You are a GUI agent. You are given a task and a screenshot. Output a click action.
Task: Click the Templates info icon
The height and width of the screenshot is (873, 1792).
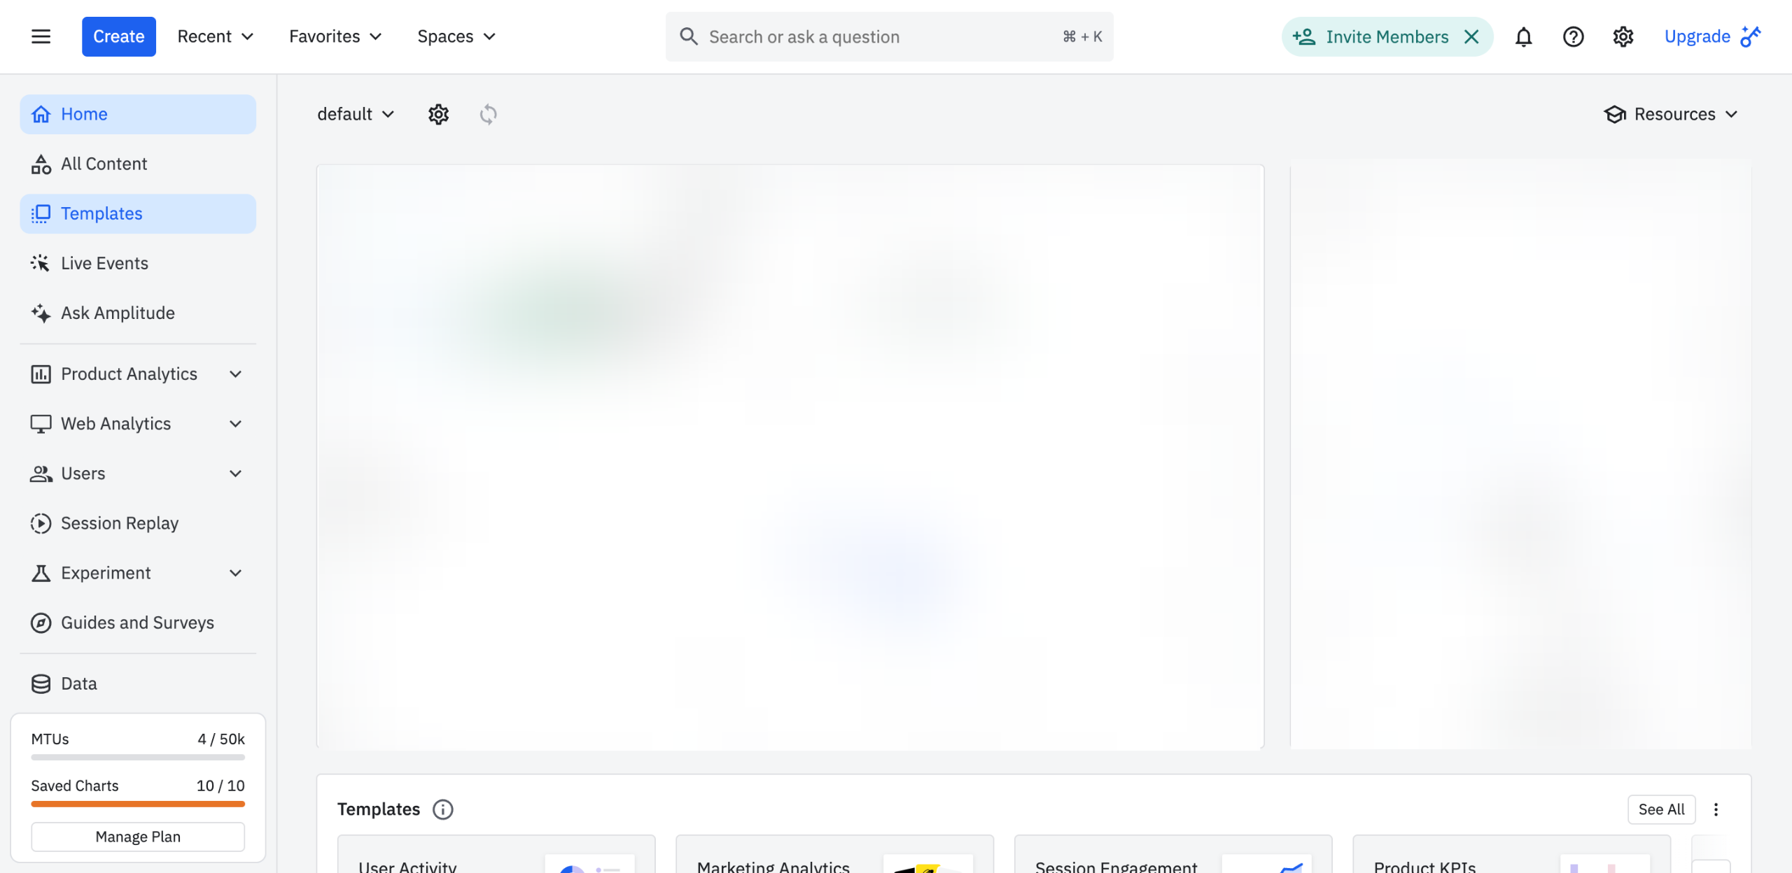442,809
